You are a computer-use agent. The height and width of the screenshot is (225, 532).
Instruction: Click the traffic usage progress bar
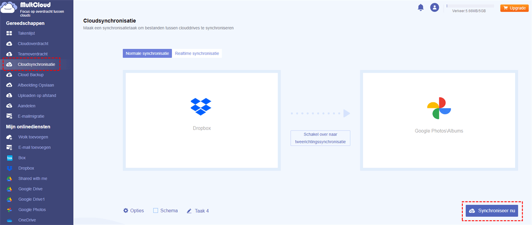(470, 6)
